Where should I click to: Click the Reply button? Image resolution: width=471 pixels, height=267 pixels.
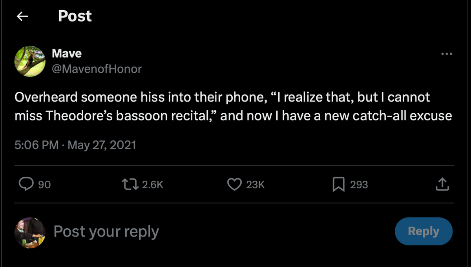click(x=424, y=231)
